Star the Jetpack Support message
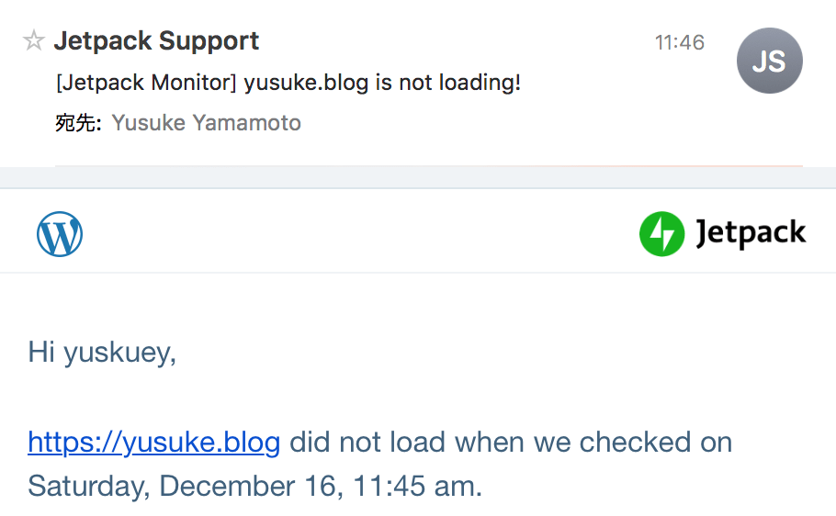The image size is (836, 516). click(x=34, y=40)
